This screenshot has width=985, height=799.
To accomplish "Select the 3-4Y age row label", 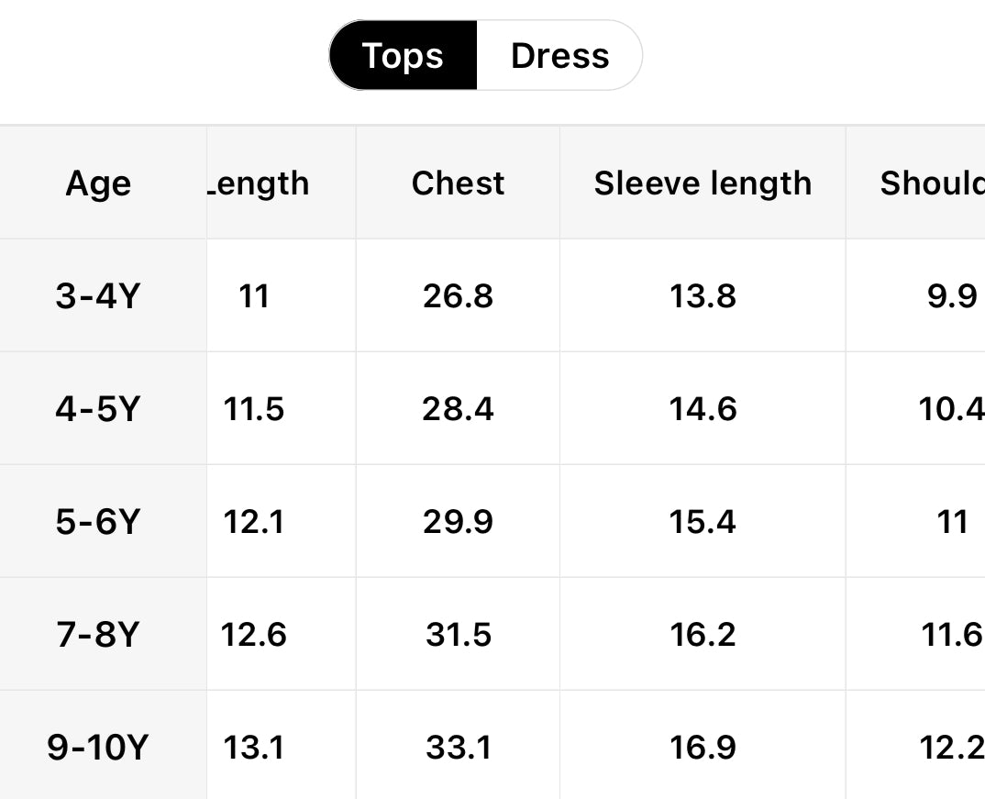I will pos(96,296).
